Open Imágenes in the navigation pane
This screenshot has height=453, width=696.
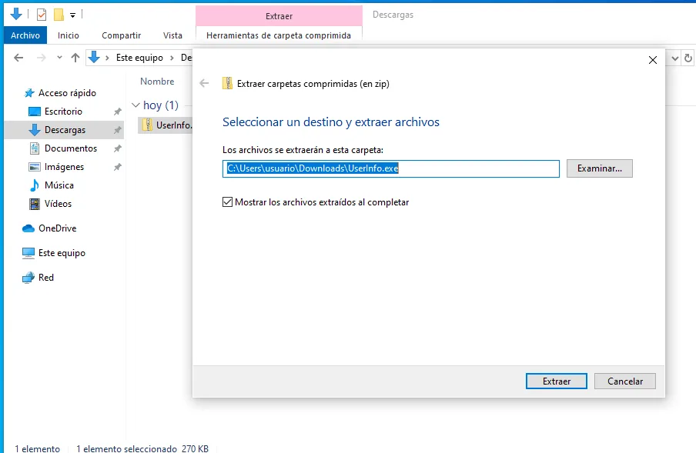[64, 167]
